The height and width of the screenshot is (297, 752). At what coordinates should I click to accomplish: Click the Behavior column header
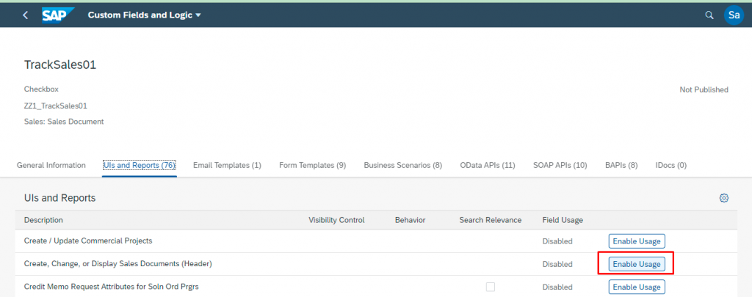coord(410,220)
